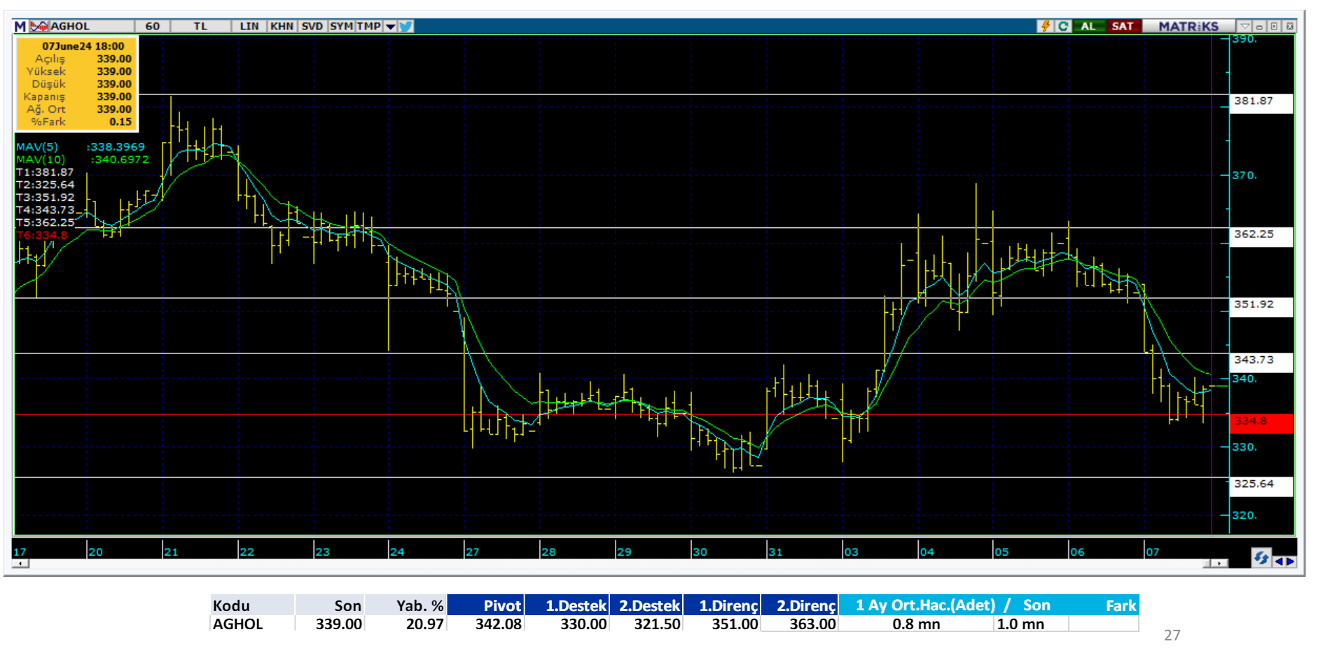Image resolution: width=1318 pixels, height=653 pixels.
Task: Click the Pivot column header
Action: click(x=485, y=605)
